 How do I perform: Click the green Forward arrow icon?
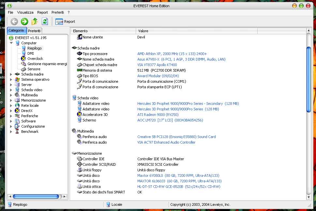pyautogui.click(x=24, y=21)
